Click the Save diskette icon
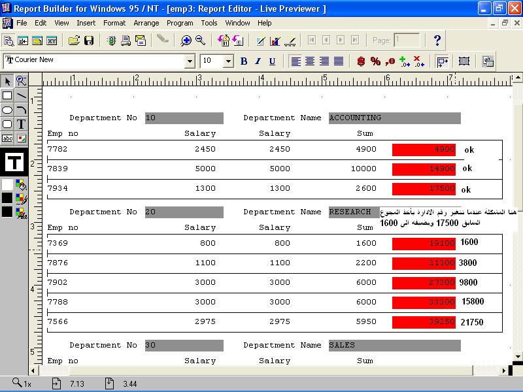 click(89, 41)
